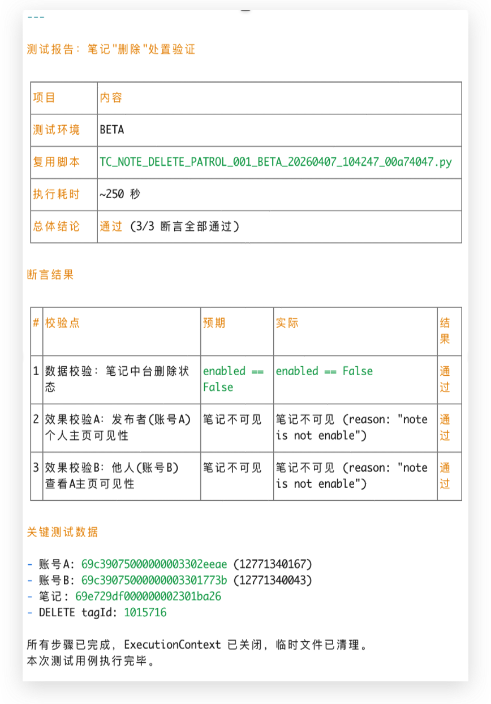
Task: Click the line starting with 所有步骤已完成
Action: pos(197,645)
